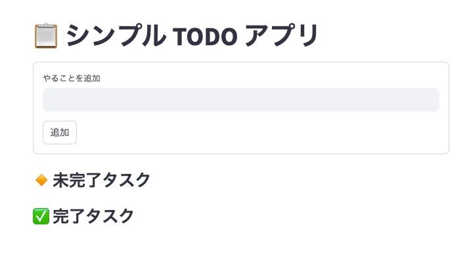Select the 未完了タスク section heading
The height and width of the screenshot is (273, 469).
101,180
